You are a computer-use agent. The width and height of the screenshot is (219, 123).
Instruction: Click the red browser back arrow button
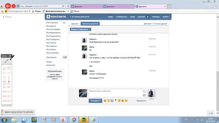(x=8, y=6)
